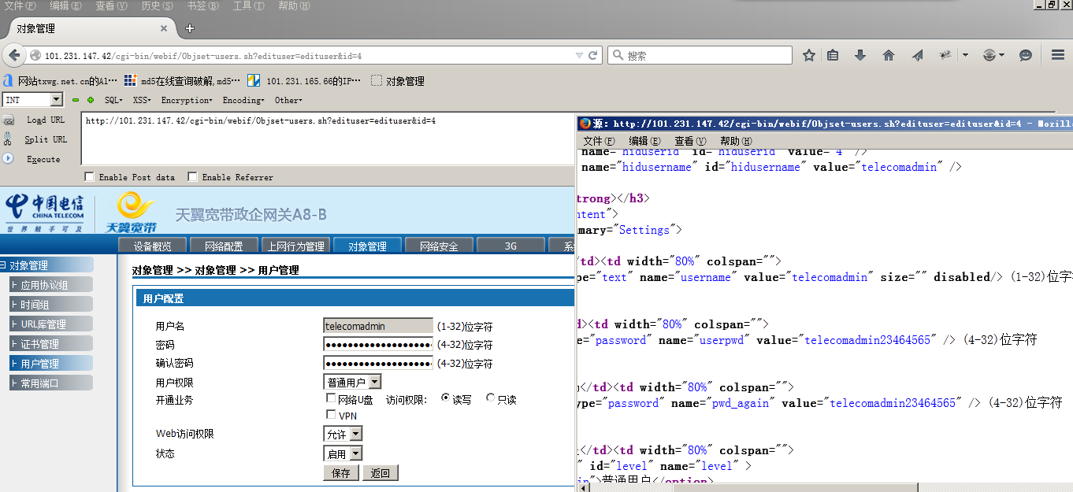Open dropdown arrow next to bug icon
The image size is (1073, 492).
coord(965,56)
